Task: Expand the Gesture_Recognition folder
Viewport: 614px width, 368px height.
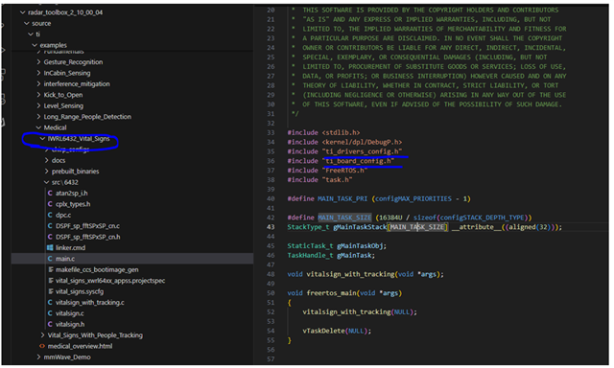Action: [38, 62]
